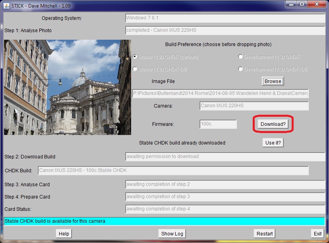Screen dimensions: 329x243
Task: Click the Camera model text field
Action: pos(254,106)
